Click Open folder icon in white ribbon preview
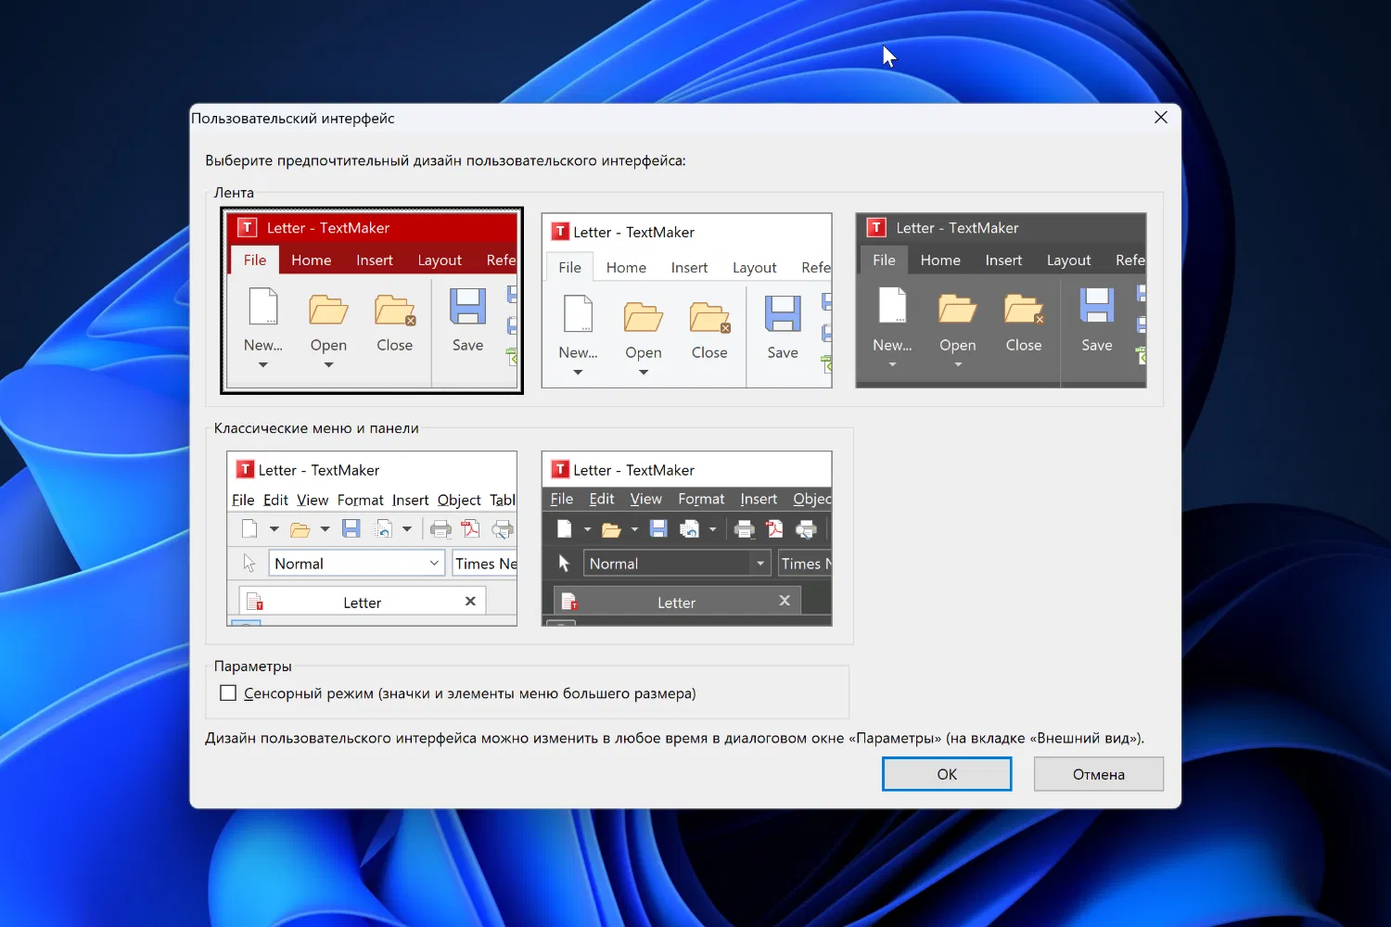This screenshot has width=1391, height=927. (643, 317)
